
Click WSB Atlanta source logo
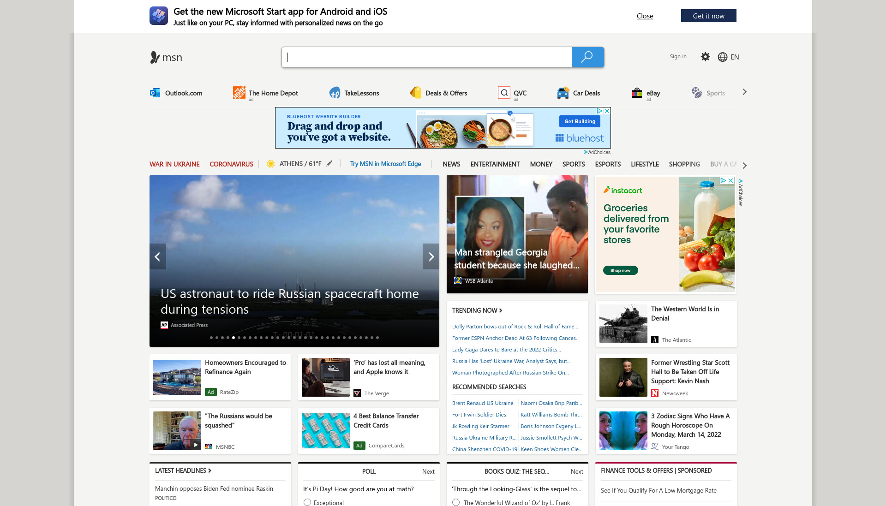tap(458, 280)
